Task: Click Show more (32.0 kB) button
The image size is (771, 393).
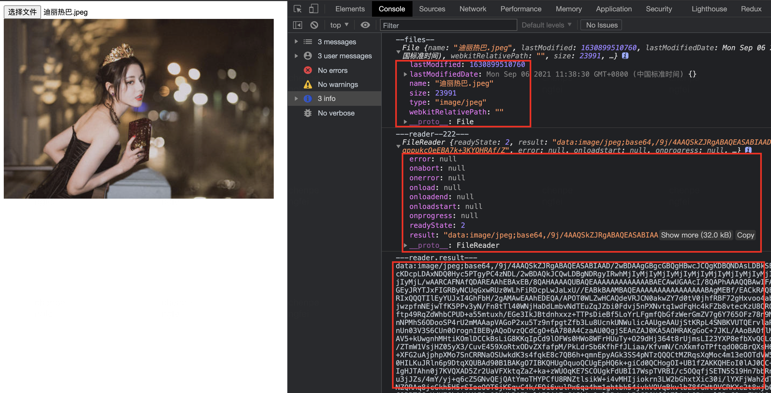Action: (x=696, y=235)
